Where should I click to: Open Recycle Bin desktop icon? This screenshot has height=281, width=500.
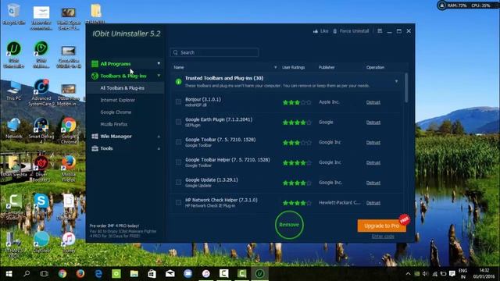click(13, 14)
